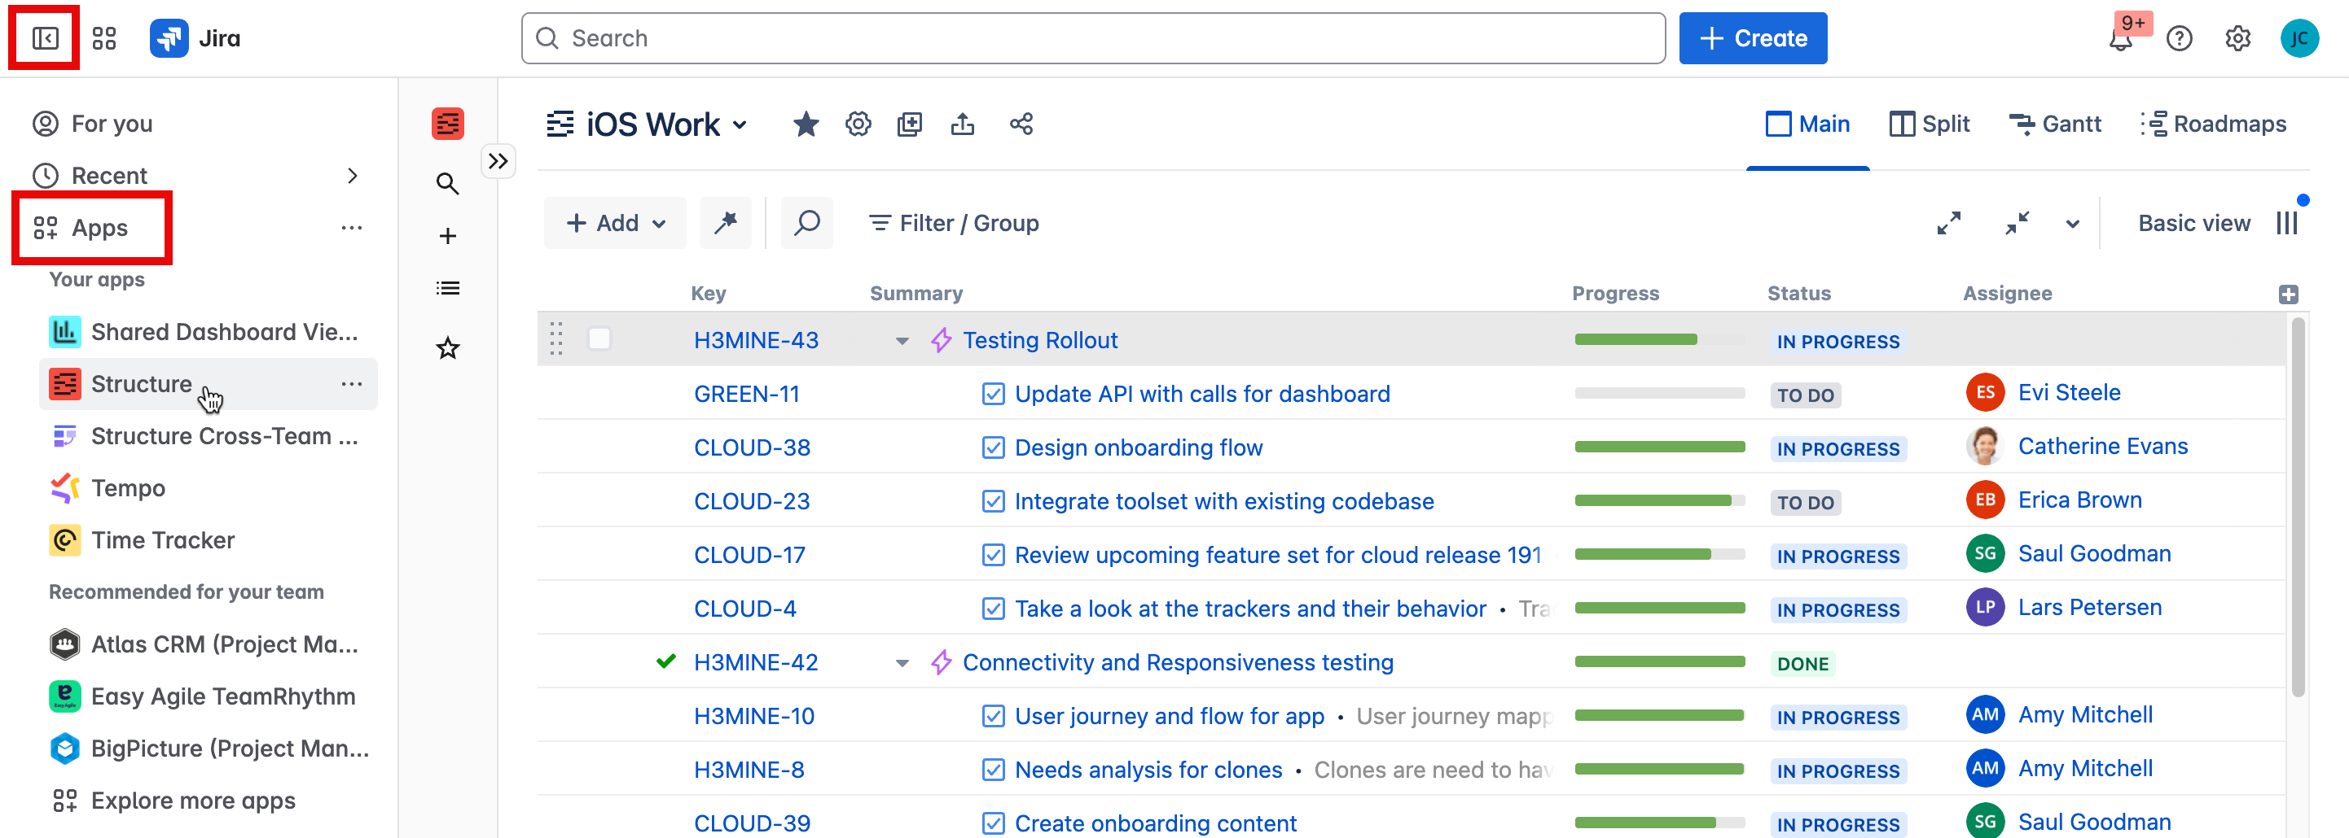Star the iOS Work structure as favorite
Screen dimensions: 2349x838
point(806,124)
